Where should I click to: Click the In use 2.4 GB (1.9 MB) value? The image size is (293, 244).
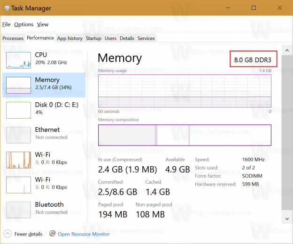point(127,170)
